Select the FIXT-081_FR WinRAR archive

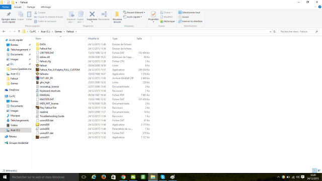[x=46, y=78]
